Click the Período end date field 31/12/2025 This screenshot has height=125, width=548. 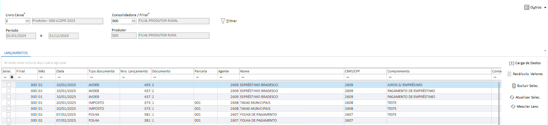click(63, 36)
